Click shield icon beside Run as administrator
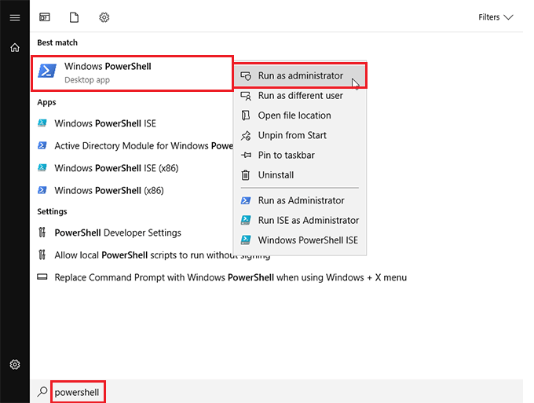The width and height of the screenshot is (534, 403). click(246, 75)
